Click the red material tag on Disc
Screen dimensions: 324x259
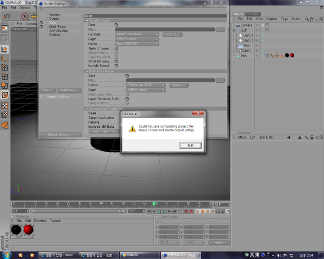pos(292,55)
